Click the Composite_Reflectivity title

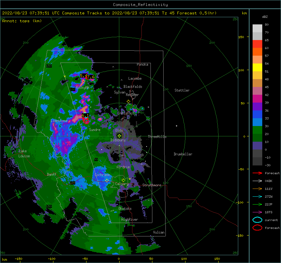[x=140, y=5]
